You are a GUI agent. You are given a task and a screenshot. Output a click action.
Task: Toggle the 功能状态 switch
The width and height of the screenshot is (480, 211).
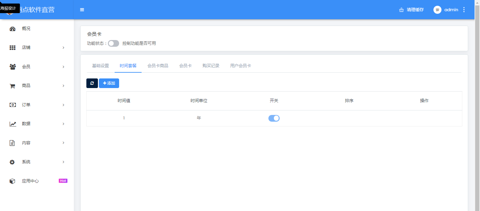(113, 43)
